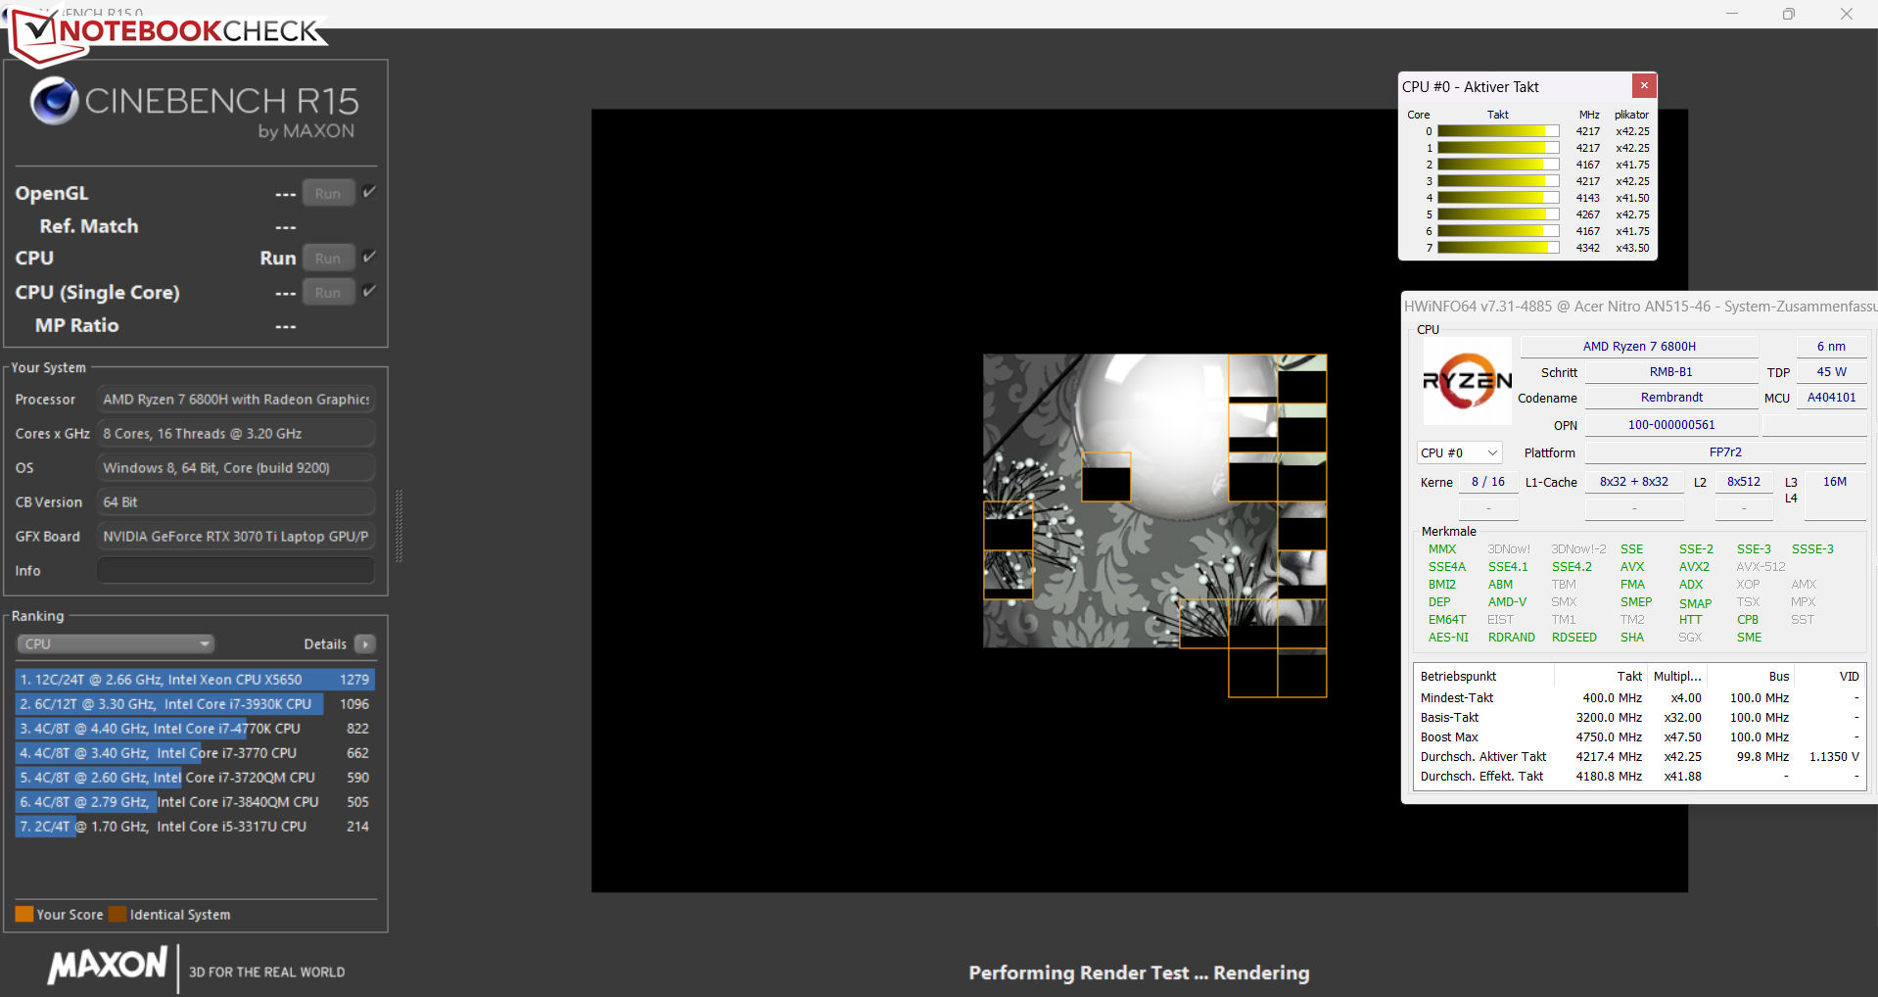Image resolution: width=1878 pixels, height=997 pixels.
Task: Click the Cinebench R15 logo sphere icon
Action: 54,101
